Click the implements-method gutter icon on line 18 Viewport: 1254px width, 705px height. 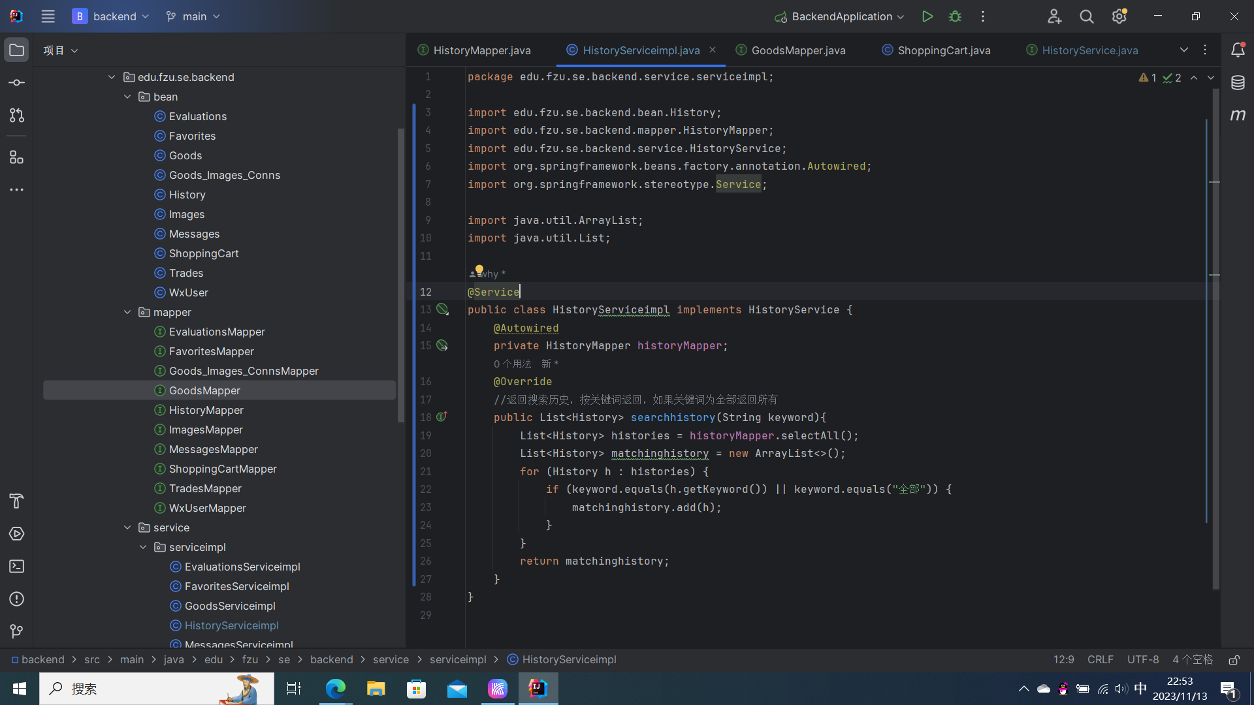(x=442, y=416)
